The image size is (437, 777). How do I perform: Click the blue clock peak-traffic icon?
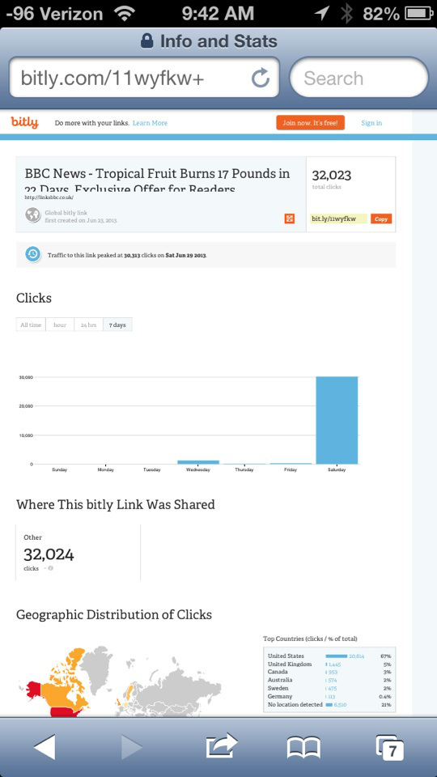pos(32,254)
